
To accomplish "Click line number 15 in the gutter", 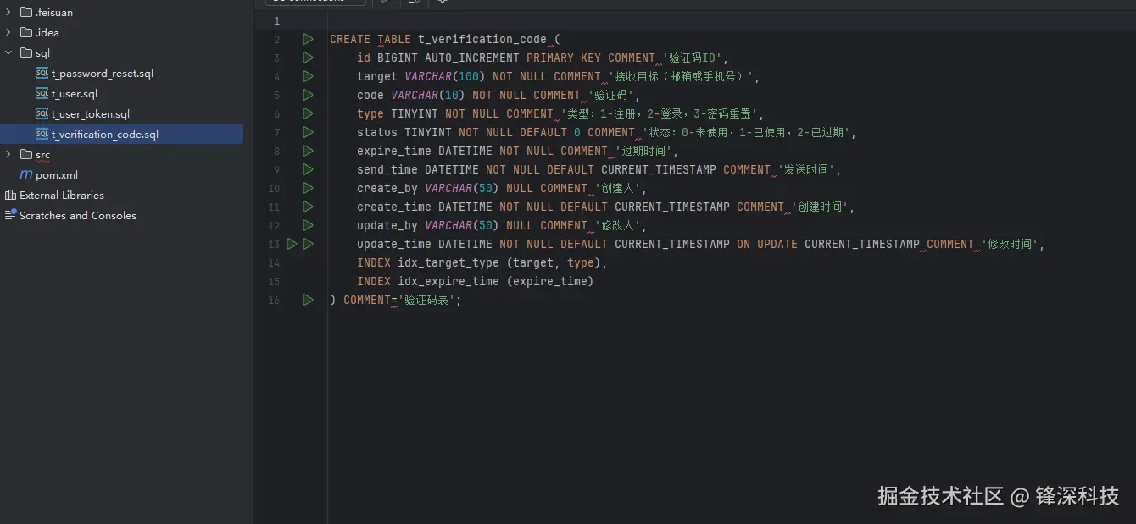I will 274,281.
